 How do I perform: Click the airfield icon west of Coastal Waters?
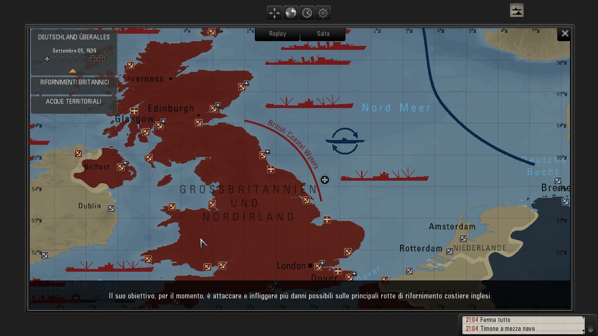[271, 169]
